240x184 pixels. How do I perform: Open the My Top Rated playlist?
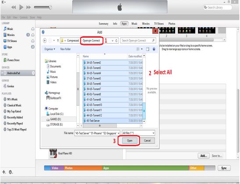click(x=14, y=111)
